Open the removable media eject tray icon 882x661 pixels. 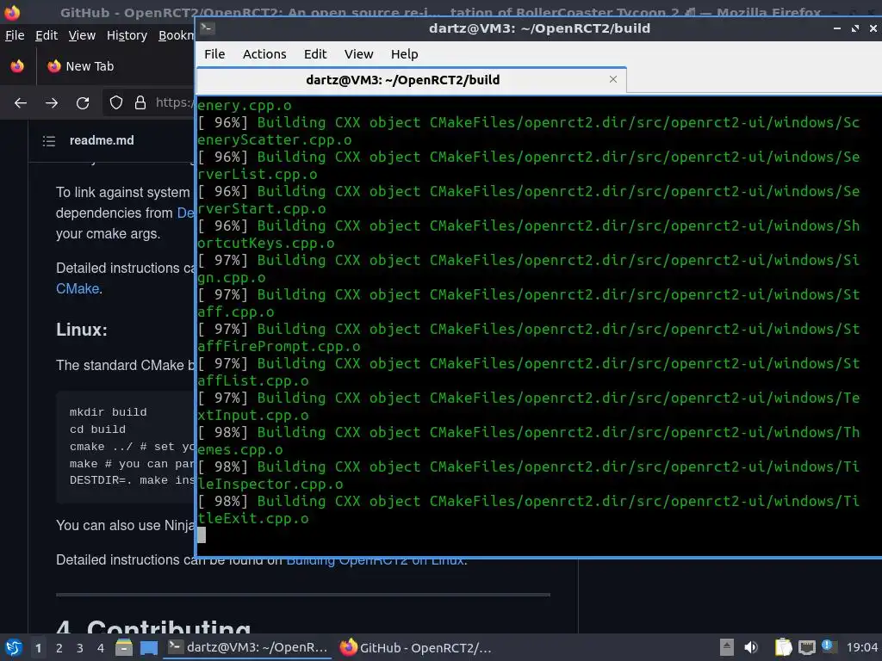(x=727, y=647)
